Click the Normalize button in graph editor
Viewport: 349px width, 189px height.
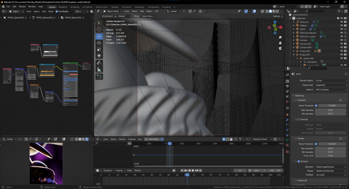click(153, 139)
